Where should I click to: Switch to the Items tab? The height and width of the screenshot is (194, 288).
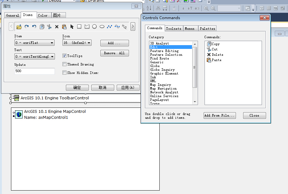pos(28,15)
